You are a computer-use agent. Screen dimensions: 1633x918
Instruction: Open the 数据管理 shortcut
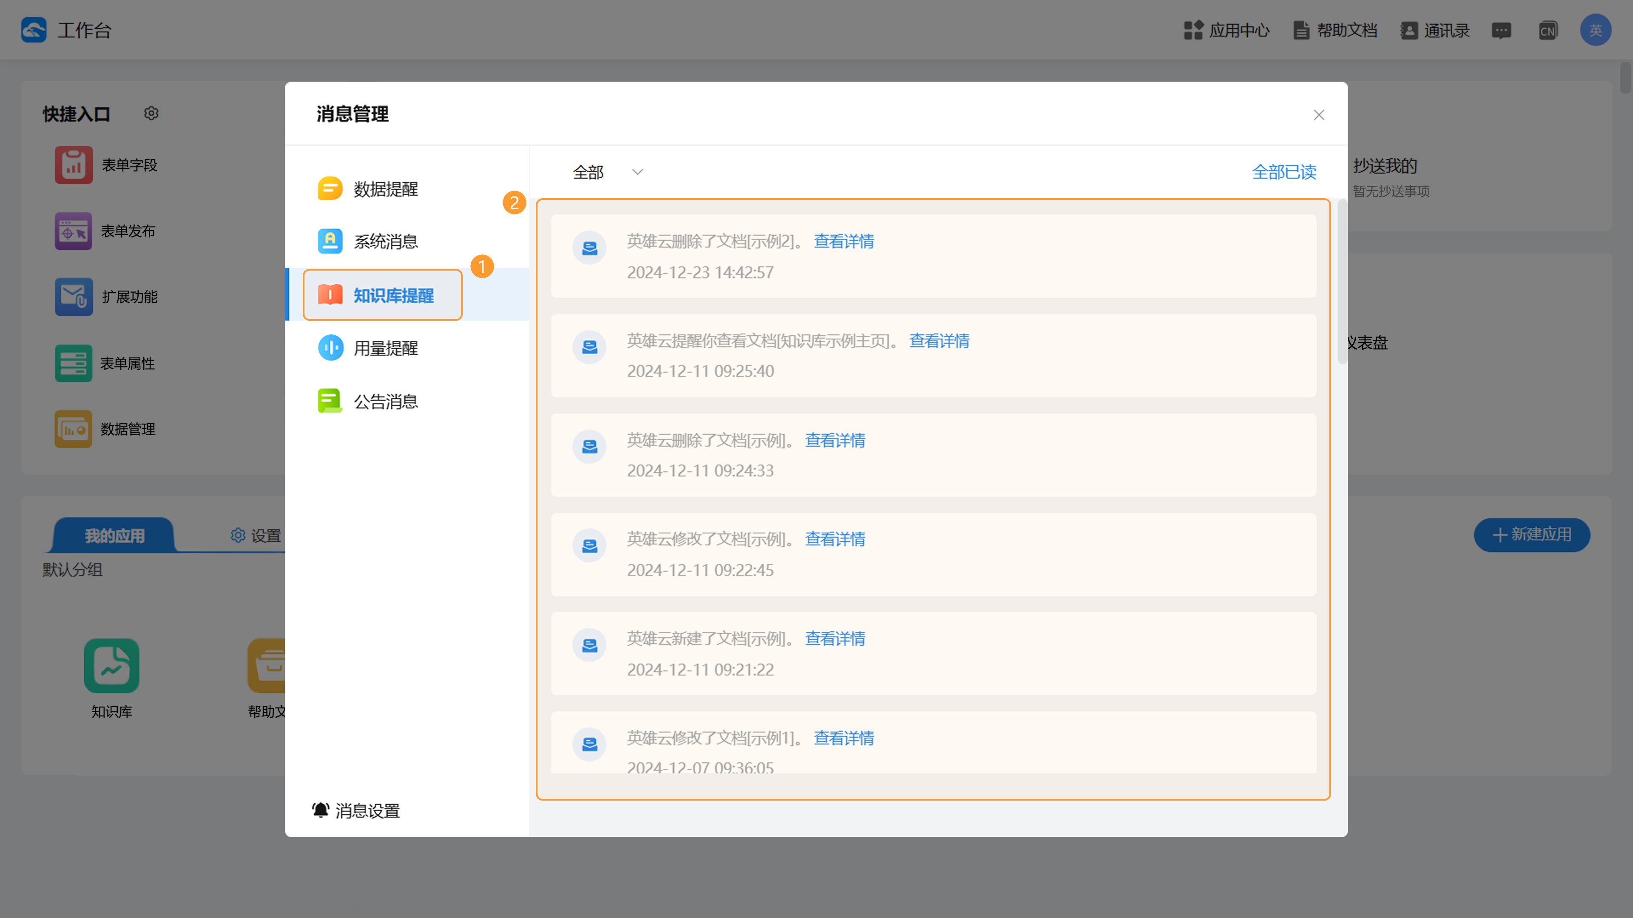click(105, 429)
